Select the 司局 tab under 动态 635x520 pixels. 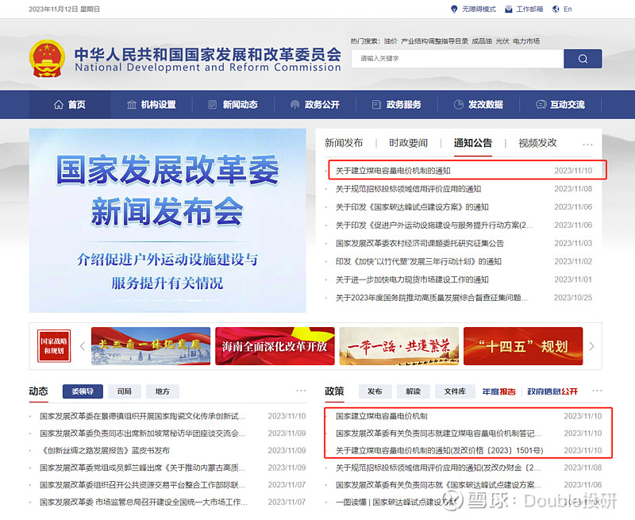tap(125, 391)
